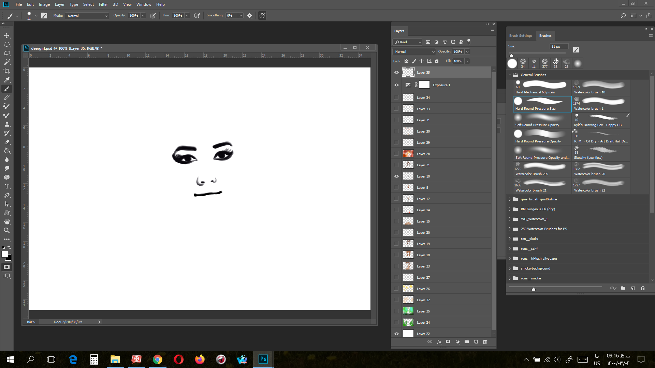Open layer blend mode Normal dropdown
Screen dimensions: 655x368
click(414, 52)
